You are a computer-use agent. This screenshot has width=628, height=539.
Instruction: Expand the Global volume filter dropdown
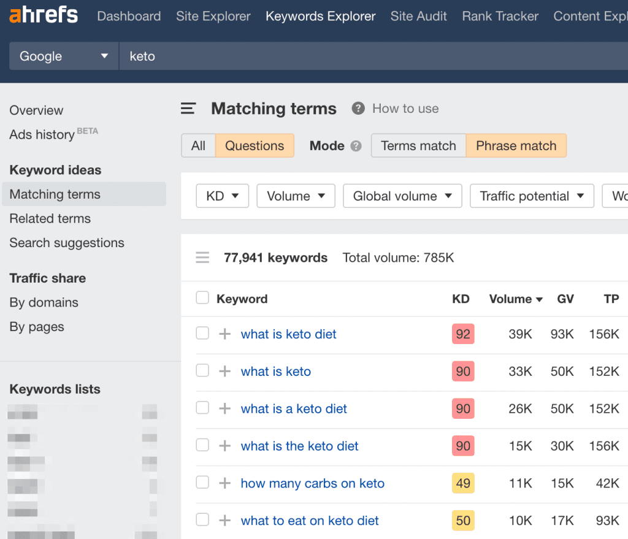402,196
